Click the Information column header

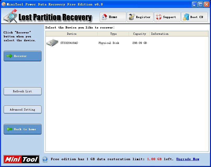coord(179,34)
